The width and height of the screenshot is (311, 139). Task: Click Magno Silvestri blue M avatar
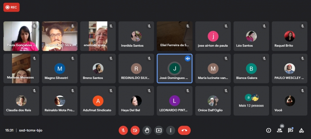coord(59,69)
